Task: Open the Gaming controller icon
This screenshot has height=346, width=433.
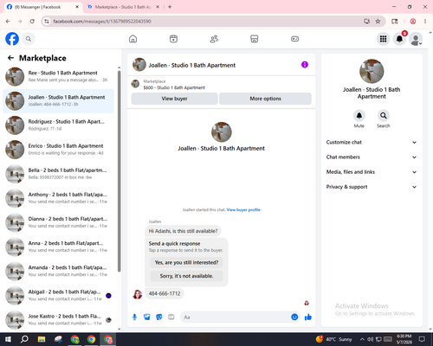Action: point(294,39)
